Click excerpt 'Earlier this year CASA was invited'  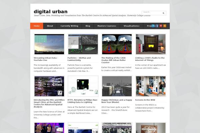coord(116,69)
